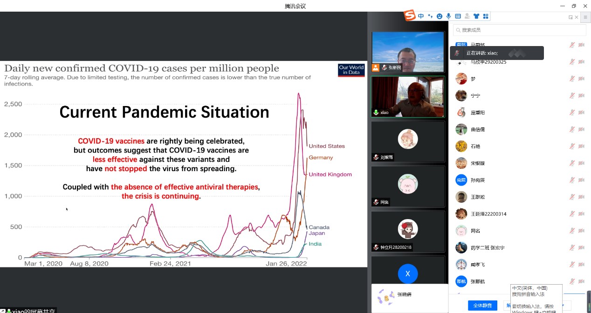Pop out the members panel

click(570, 17)
